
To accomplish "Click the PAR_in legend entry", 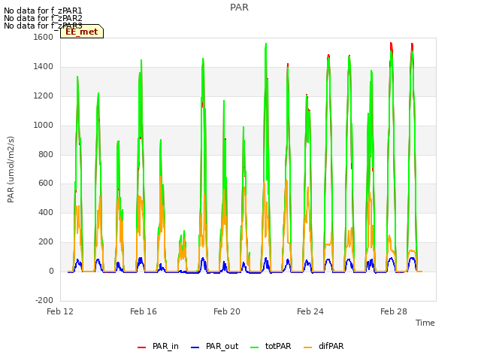I will click(x=158, y=346).
